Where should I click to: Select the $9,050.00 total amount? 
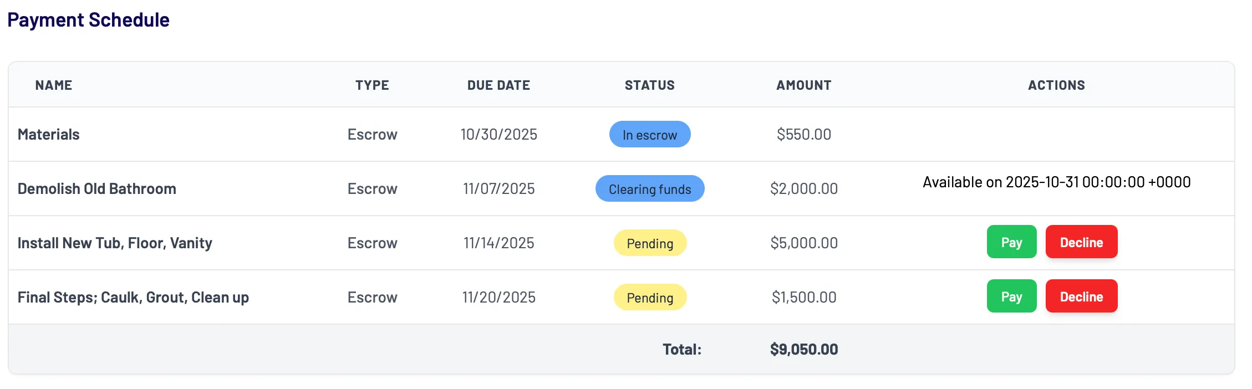pyautogui.click(x=803, y=349)
